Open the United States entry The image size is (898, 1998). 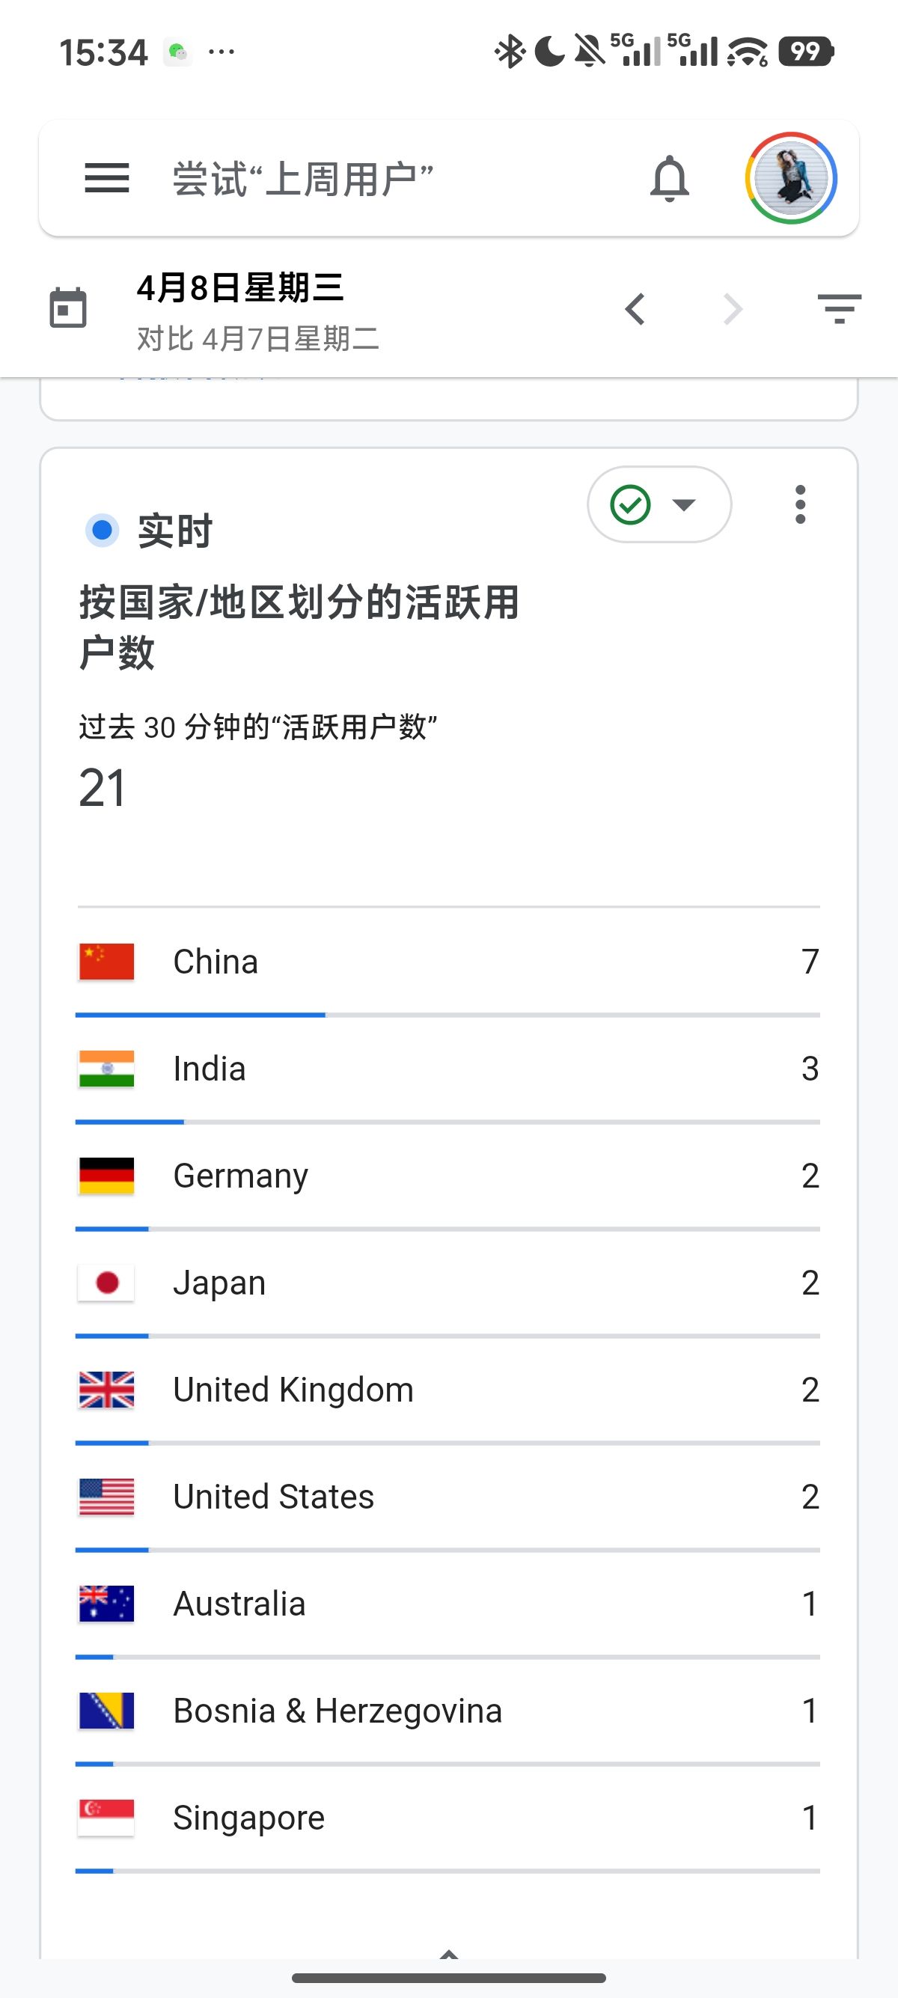448,1497
